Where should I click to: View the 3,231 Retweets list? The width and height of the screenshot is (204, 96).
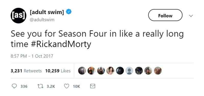[26, 71]
